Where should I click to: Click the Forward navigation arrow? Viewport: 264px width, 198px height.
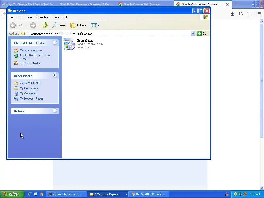[x=33, y=25]
